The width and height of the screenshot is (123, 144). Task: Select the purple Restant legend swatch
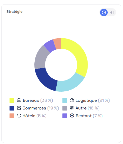pyautogui.click(x=65, y=116)
